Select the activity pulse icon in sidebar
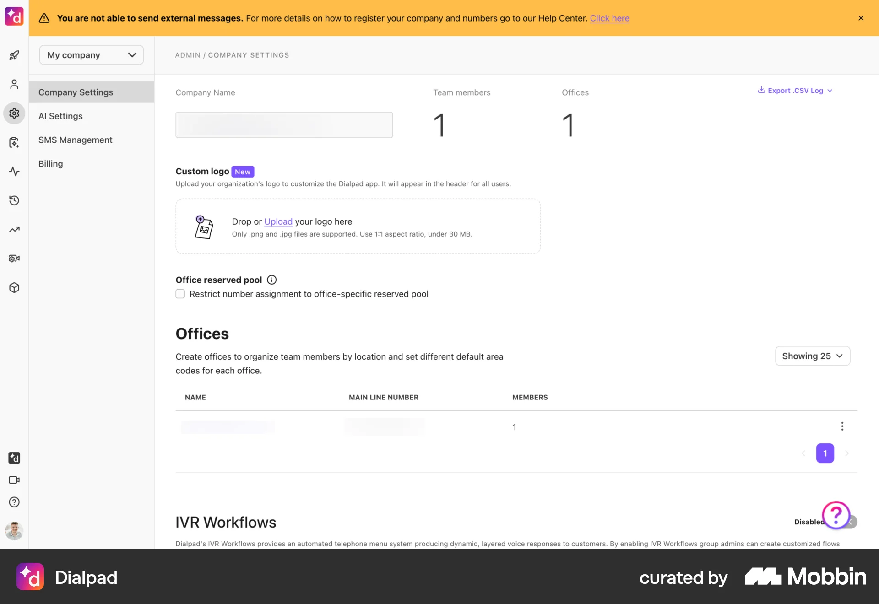This screenshot has height=604, width=879. coord(14,172)
